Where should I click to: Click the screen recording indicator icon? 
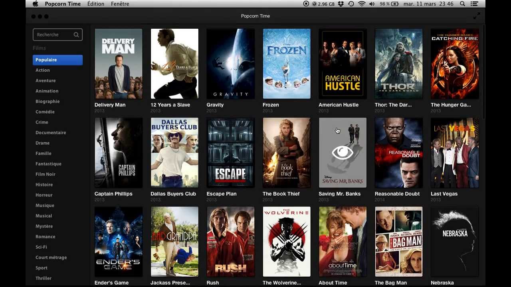click(x=306, y=4)
